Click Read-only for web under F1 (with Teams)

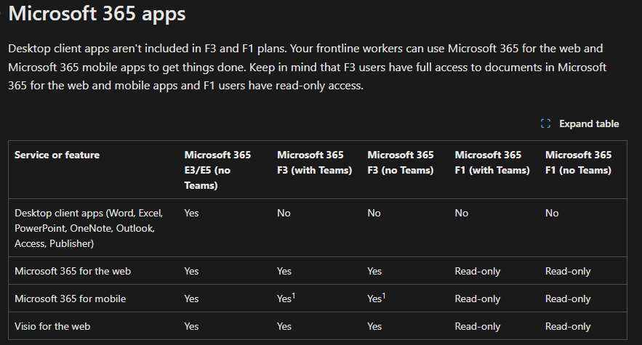click(x=478, y=271)
